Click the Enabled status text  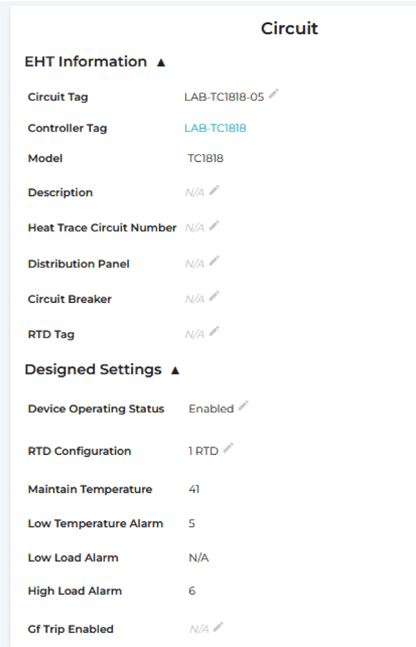click(211, 409)
